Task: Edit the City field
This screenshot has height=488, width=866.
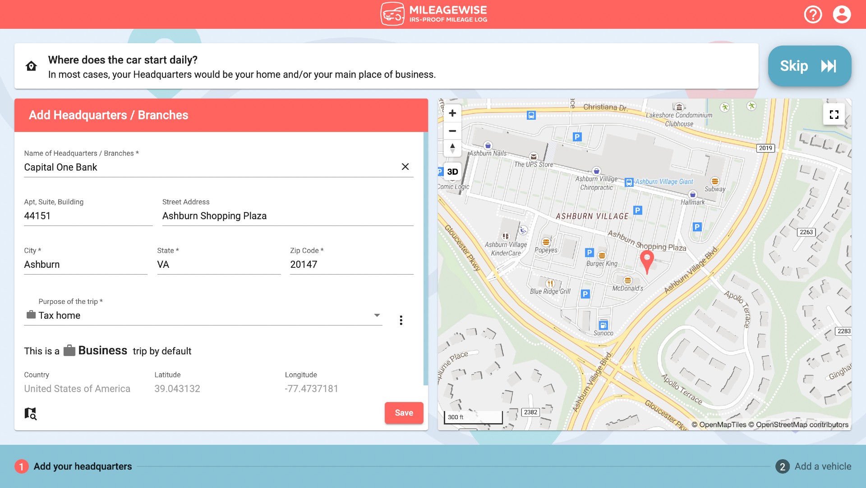Action: click(x=86, y=265)
